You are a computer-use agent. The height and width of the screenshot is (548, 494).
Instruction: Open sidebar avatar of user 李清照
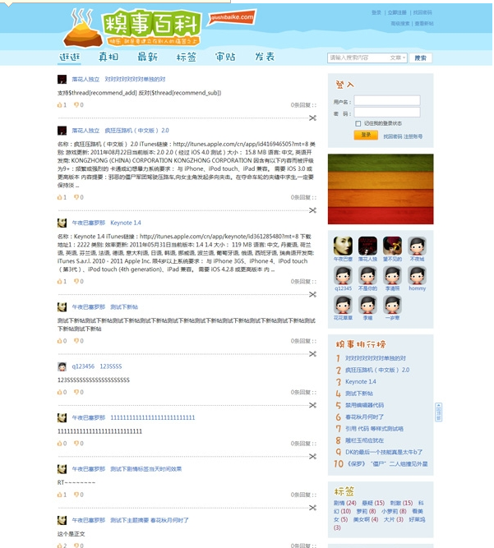point(392,275)
